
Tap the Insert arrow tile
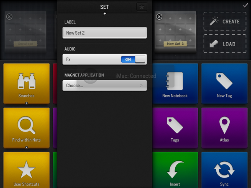coord(175,171)
